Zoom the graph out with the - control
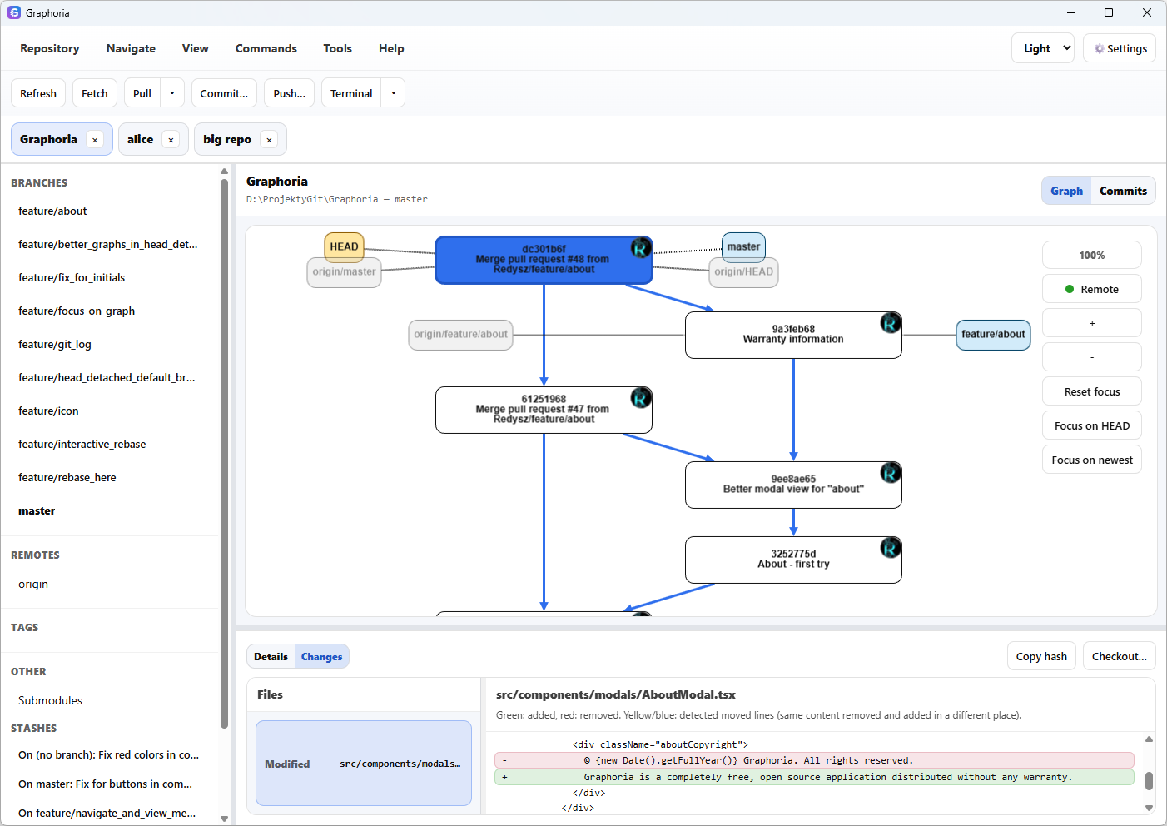 [x=1091, y=356]
